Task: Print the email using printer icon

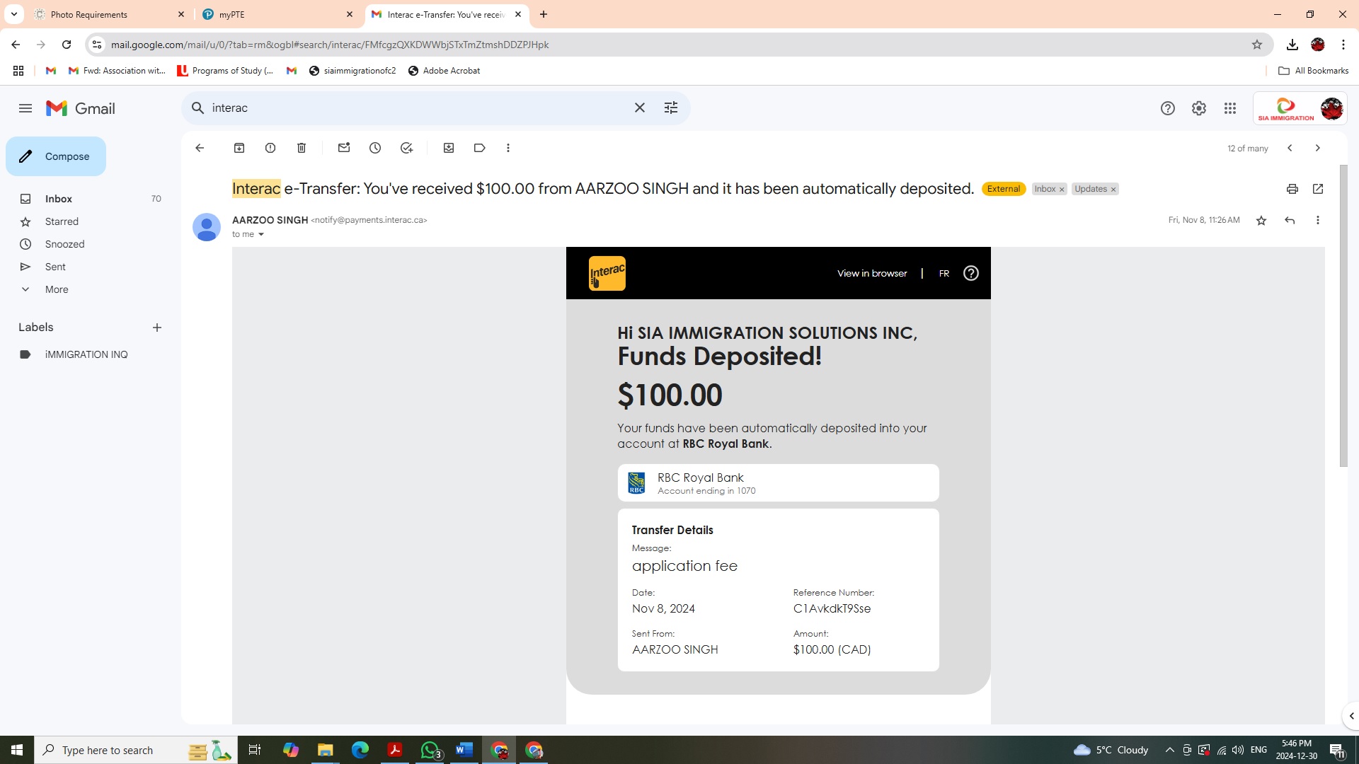Action: (x=1292, y=189)
